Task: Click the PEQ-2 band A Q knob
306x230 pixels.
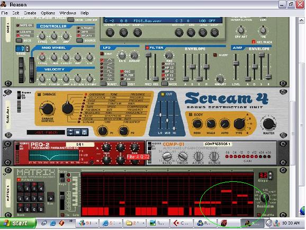Action: (x=120, y=147)
